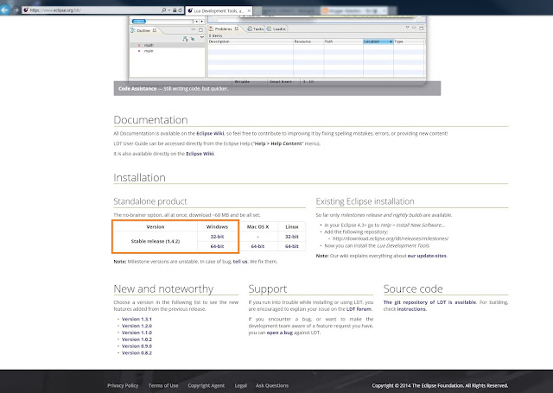Viewport: 553px width, 393px height.
Task: Click the browser back arrow button
Action: pos(4,10)
